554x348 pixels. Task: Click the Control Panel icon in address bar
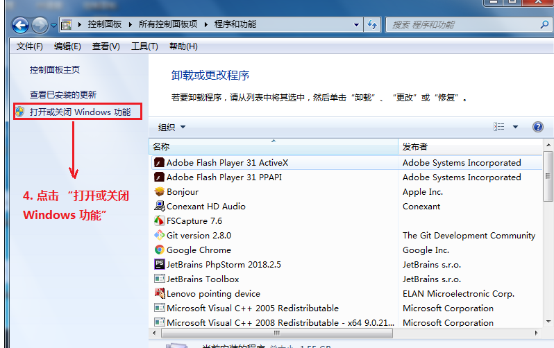pyautogui.click(x=66, y=25)
